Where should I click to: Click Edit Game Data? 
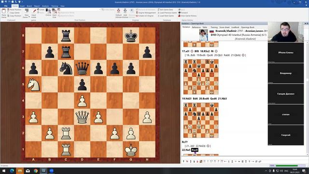point(165,10)
